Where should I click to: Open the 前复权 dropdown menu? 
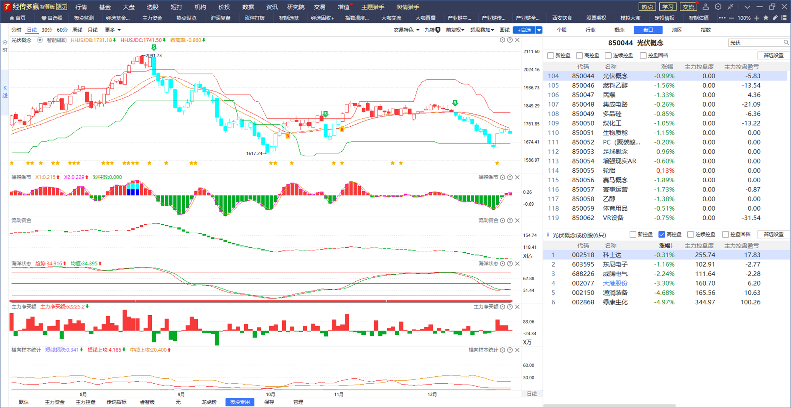(455, 30)
